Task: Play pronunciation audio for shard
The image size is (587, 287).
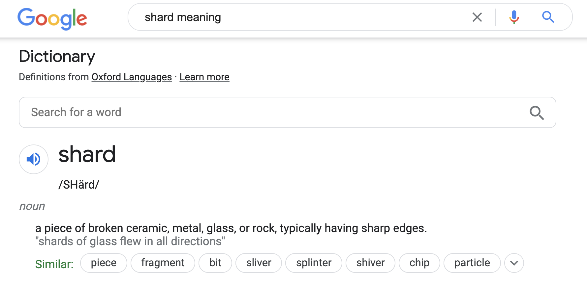Action: pos(34,159)
